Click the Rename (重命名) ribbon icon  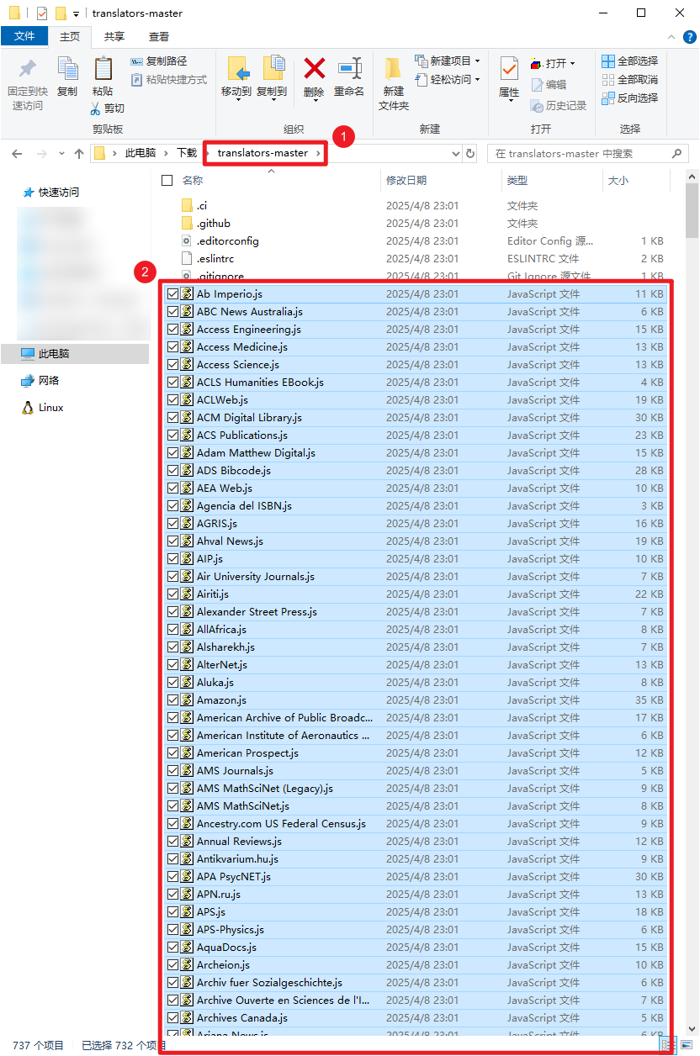click(x=349, y=69)
